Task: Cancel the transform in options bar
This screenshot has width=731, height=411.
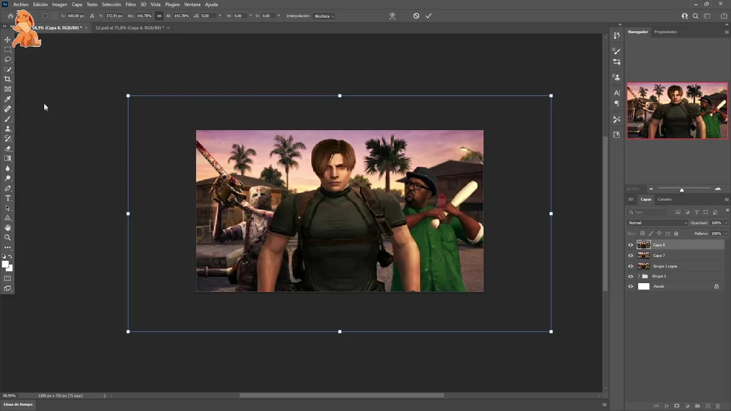Action: [416, 16]
